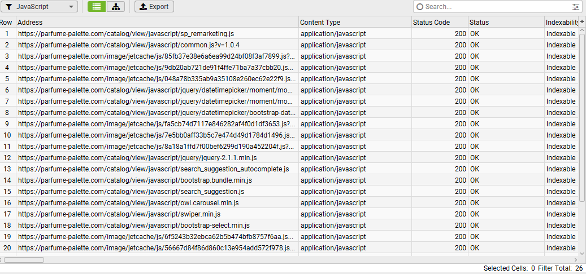This screenshot has height=274, width=586.
Task: Click the funnel filter icon
Action: tap(10, 7)
